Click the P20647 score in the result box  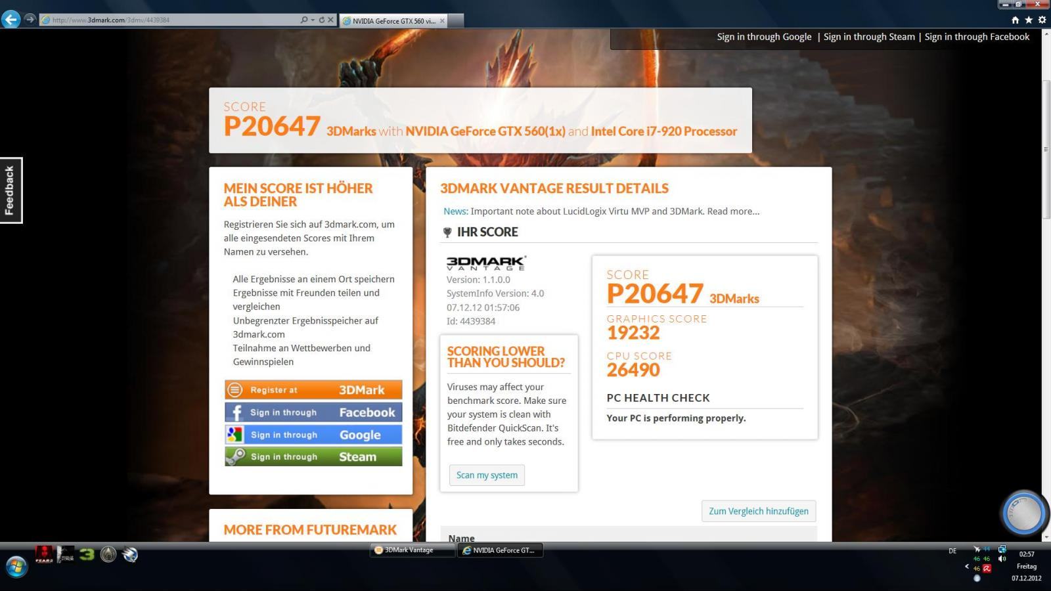tap(655, 294)
